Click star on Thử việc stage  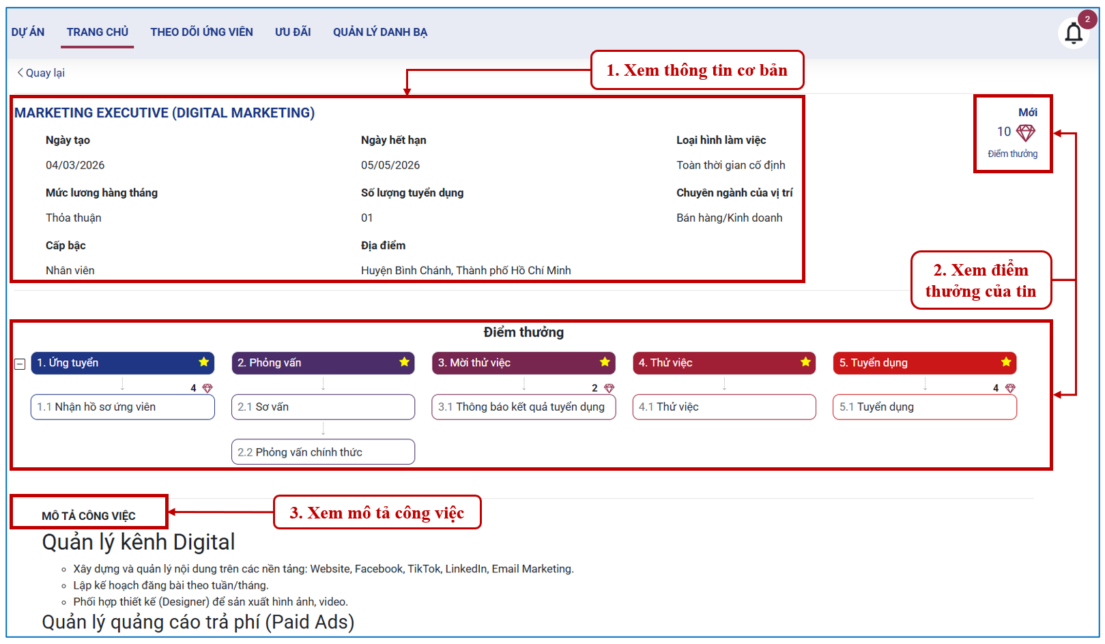805,362
